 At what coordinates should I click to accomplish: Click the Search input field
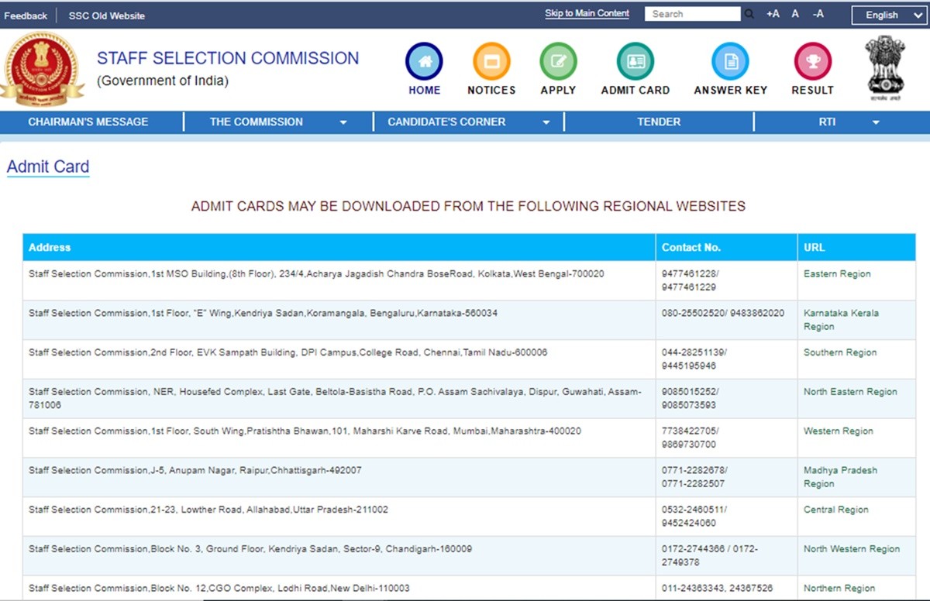point(693,14)
